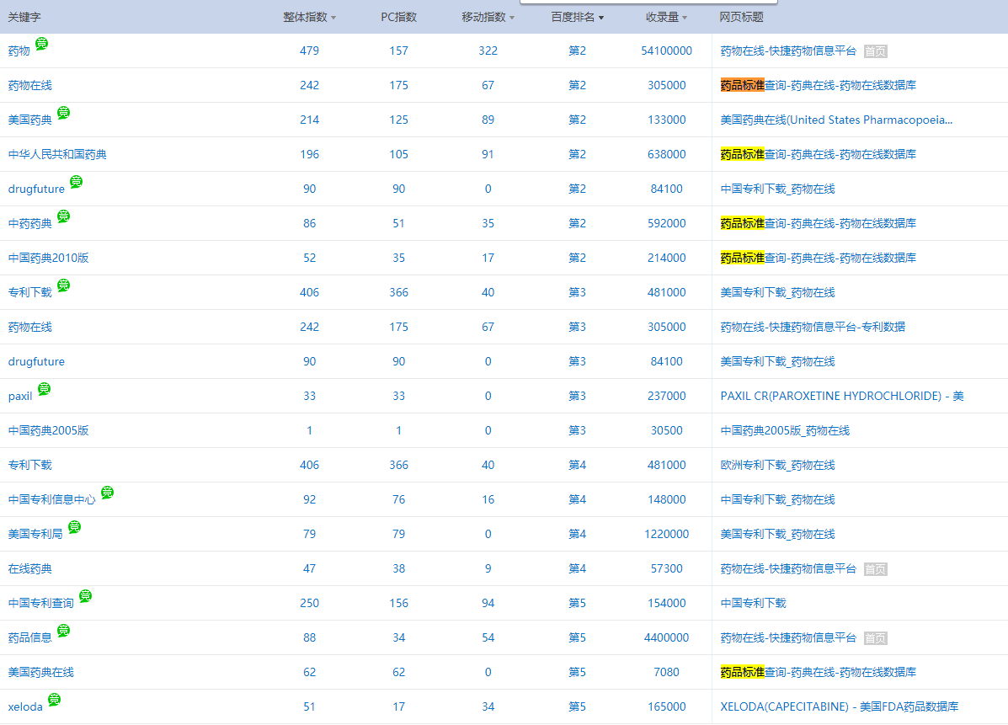This screenshot has height=725, width=1008.
Task: Open keyword 美国专利局
Action: point(35,535)
